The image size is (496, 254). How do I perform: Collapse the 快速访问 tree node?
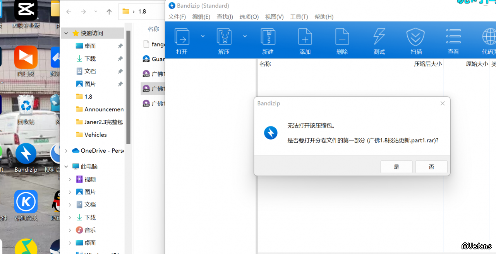pos(66,33)
